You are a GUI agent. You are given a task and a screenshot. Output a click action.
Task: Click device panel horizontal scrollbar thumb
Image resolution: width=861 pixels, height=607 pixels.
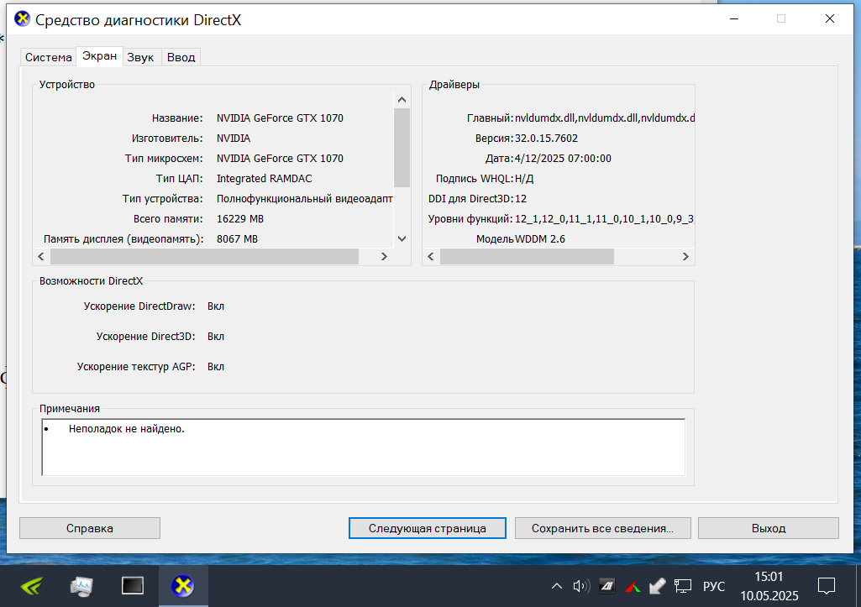[204, 256]
